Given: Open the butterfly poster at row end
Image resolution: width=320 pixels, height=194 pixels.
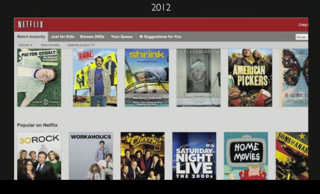Looking at the screenshot, I should pos(294,78).
